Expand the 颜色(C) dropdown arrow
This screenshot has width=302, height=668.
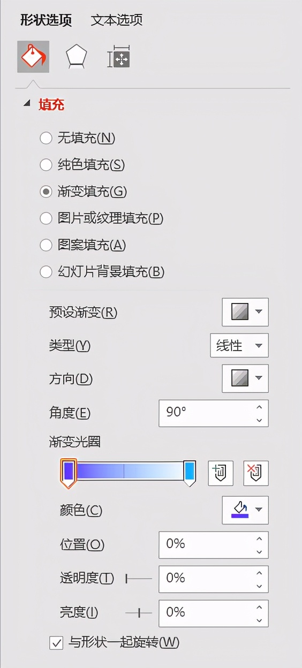click(x=259, y=510)
